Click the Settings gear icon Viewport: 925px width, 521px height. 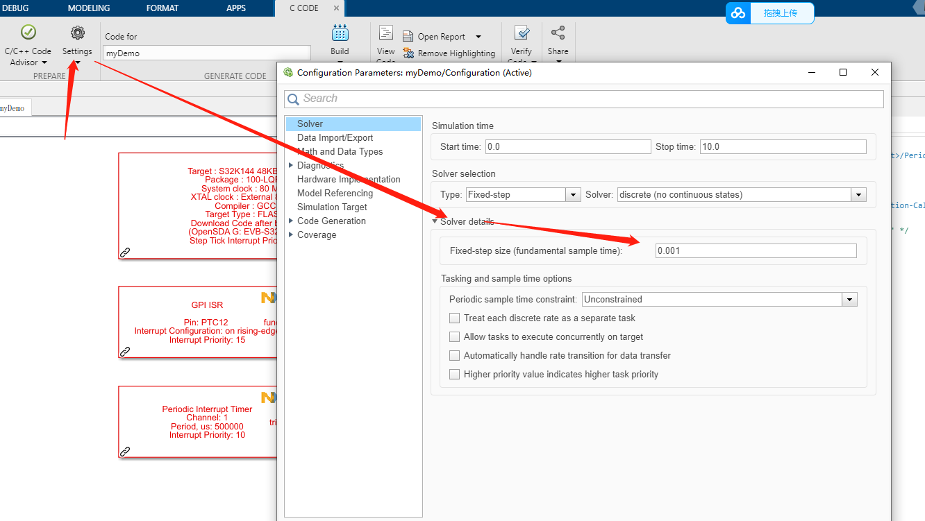78,33
